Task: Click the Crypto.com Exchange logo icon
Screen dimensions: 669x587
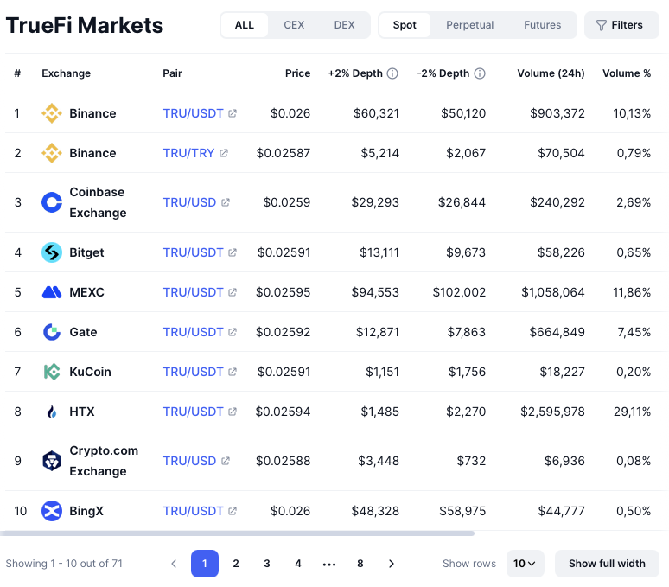Action: click(52, 461)
